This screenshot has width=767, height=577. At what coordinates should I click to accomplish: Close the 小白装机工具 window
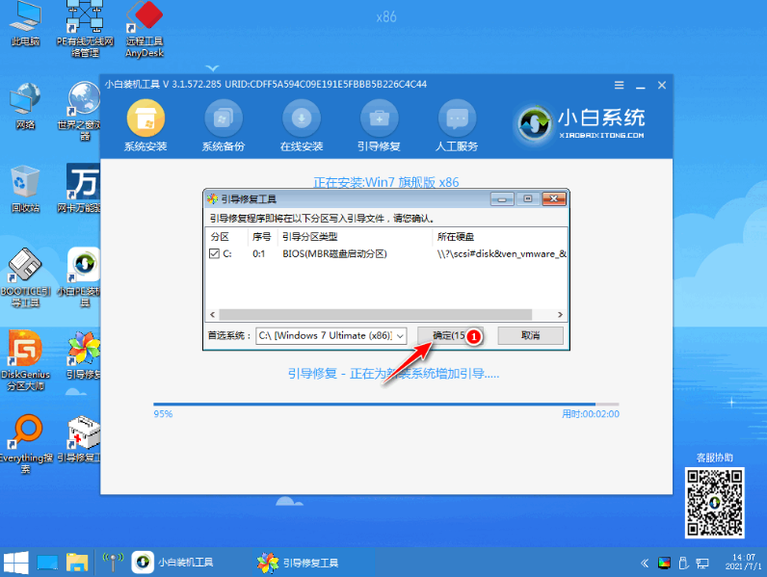(662, 85)
